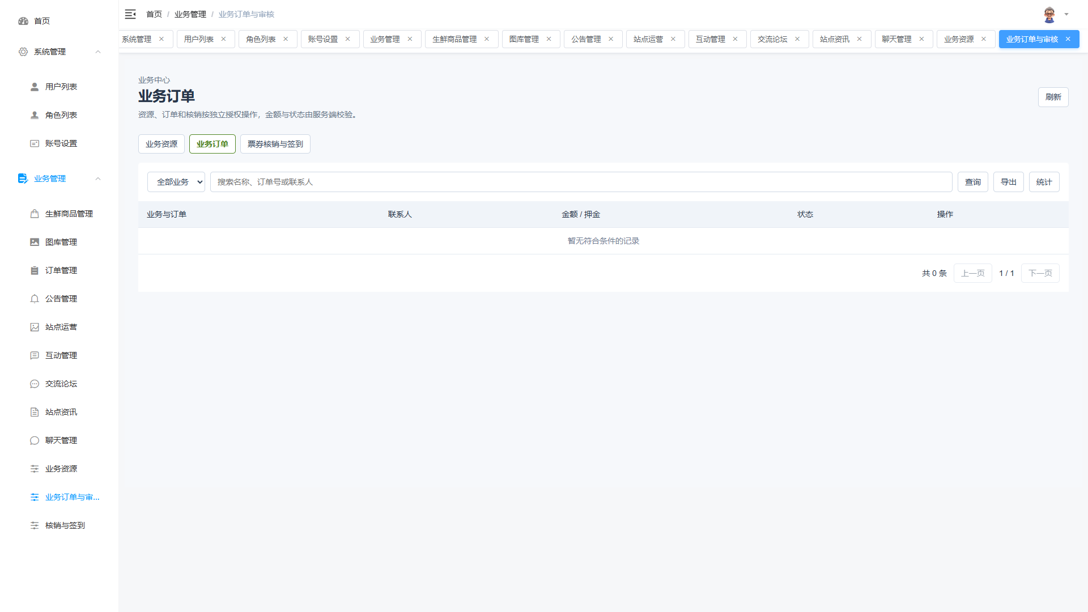Click the 聊天管理 speech icon
The image size is (1088, 612).
[x=35, y=440]
